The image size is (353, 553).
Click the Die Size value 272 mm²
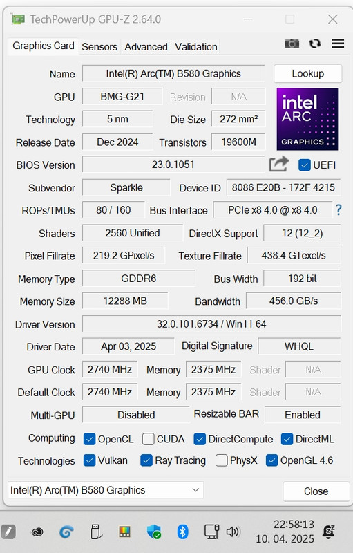(238, 119)
